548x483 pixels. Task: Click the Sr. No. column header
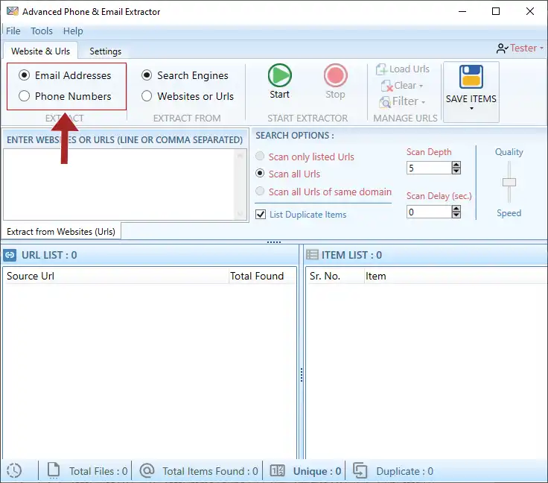pos(335,276)
